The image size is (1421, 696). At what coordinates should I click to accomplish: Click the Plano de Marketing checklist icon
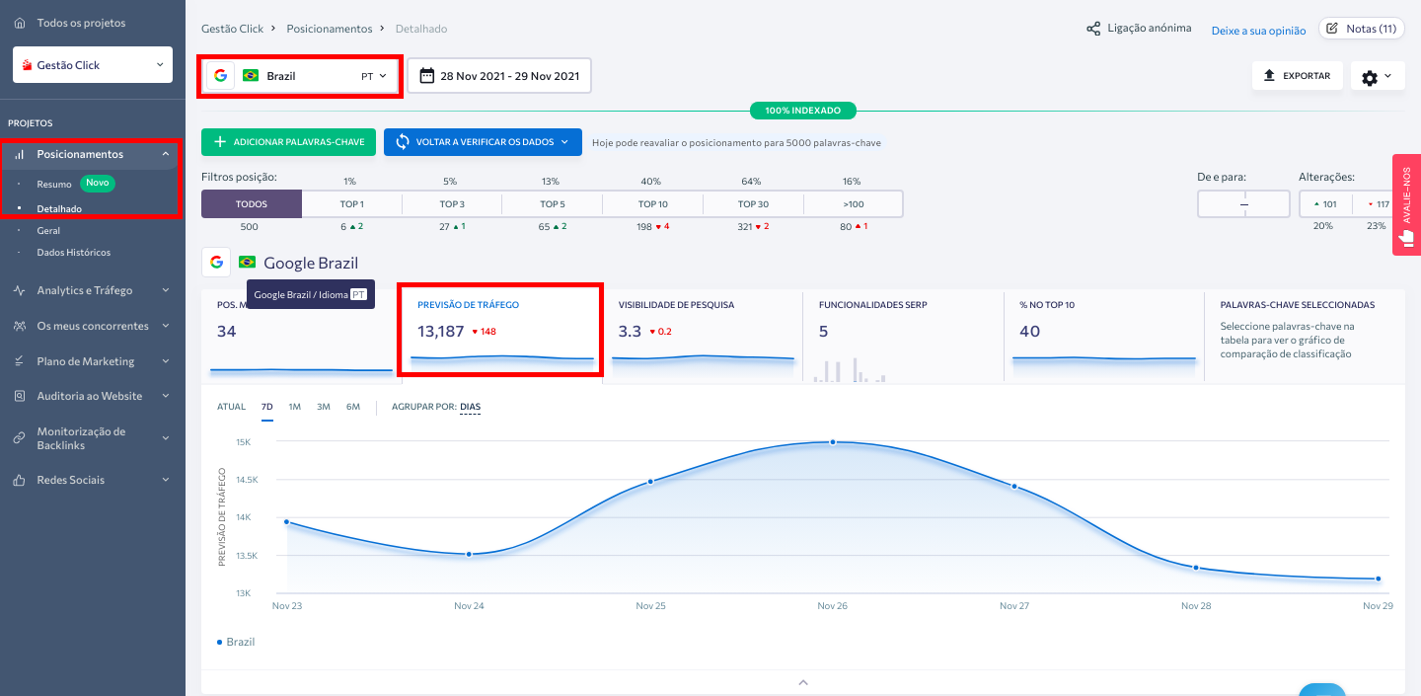tap(19, 361)
